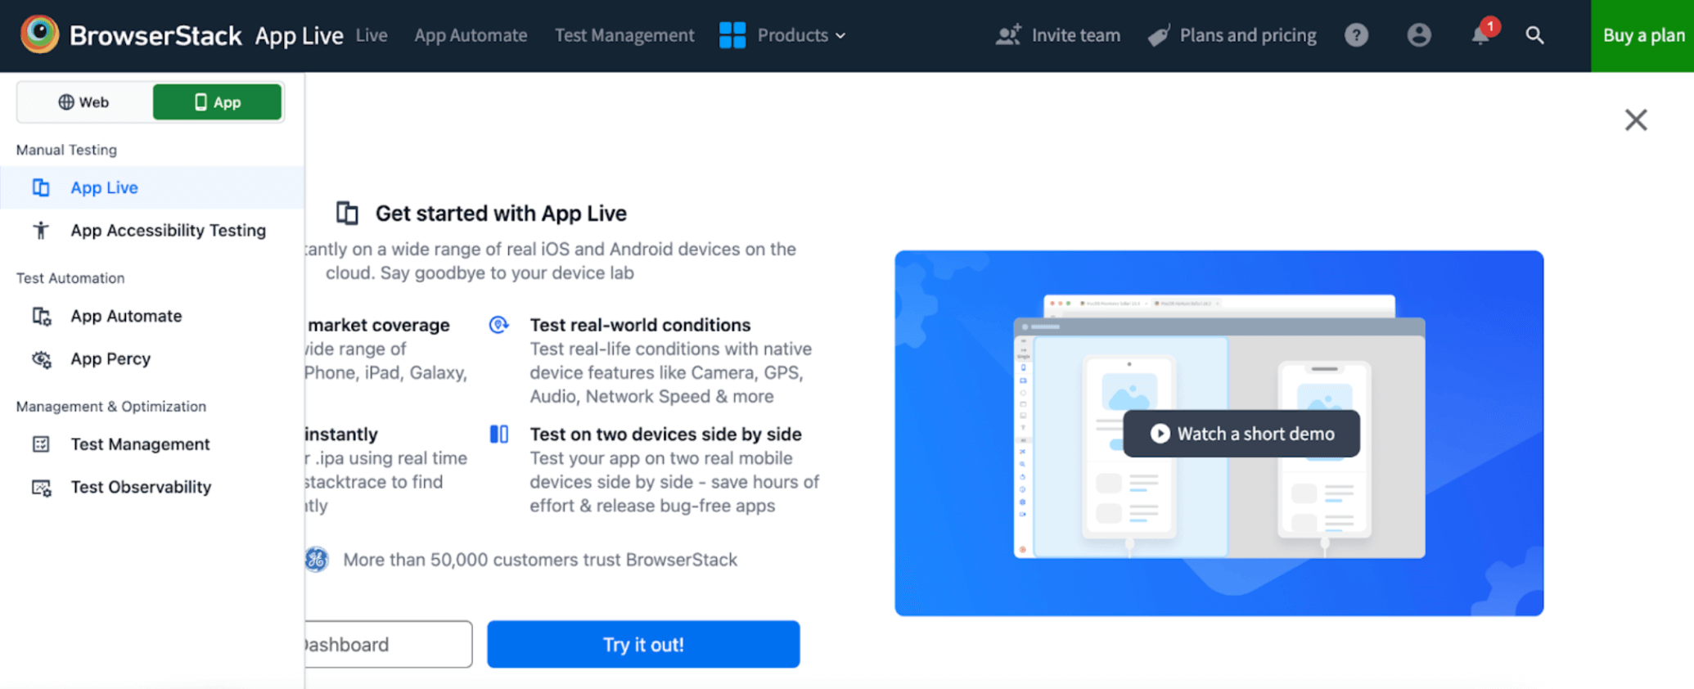Select App Live in the sidebar
1694x689 pixels.
(152, 187)
